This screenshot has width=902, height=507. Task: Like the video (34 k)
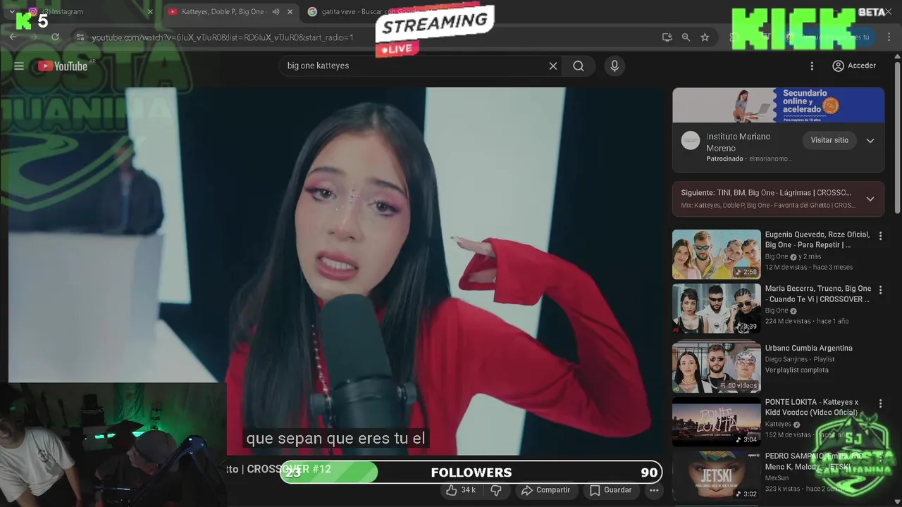pos(461,490)
